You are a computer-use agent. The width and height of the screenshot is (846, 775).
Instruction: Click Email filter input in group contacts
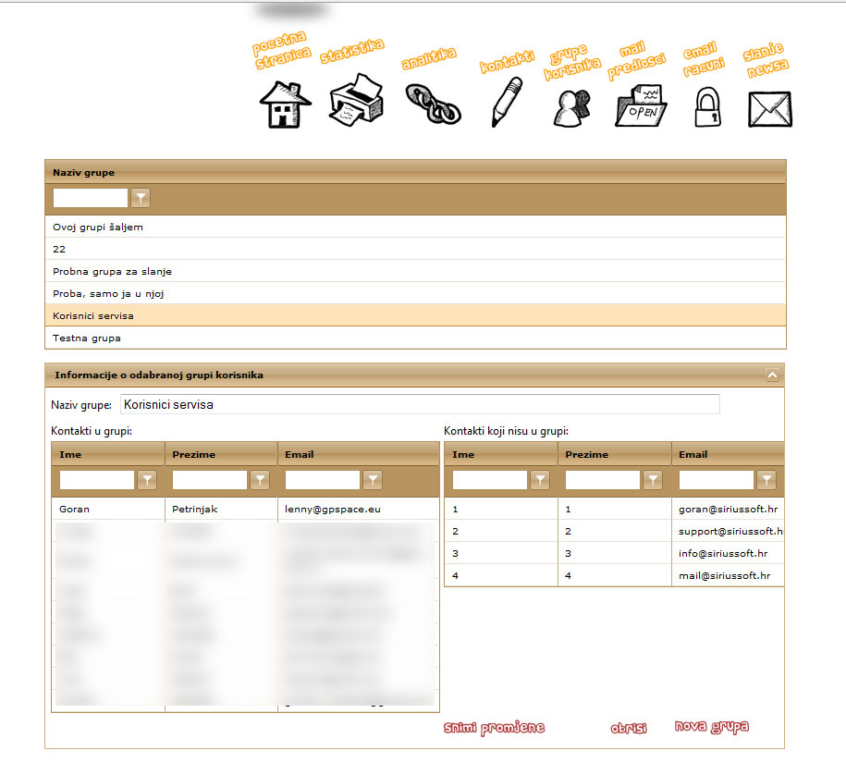pos(323,480)
